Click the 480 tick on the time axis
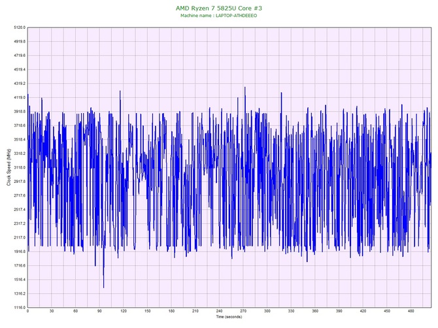438x328 pixels. point(411,311)
